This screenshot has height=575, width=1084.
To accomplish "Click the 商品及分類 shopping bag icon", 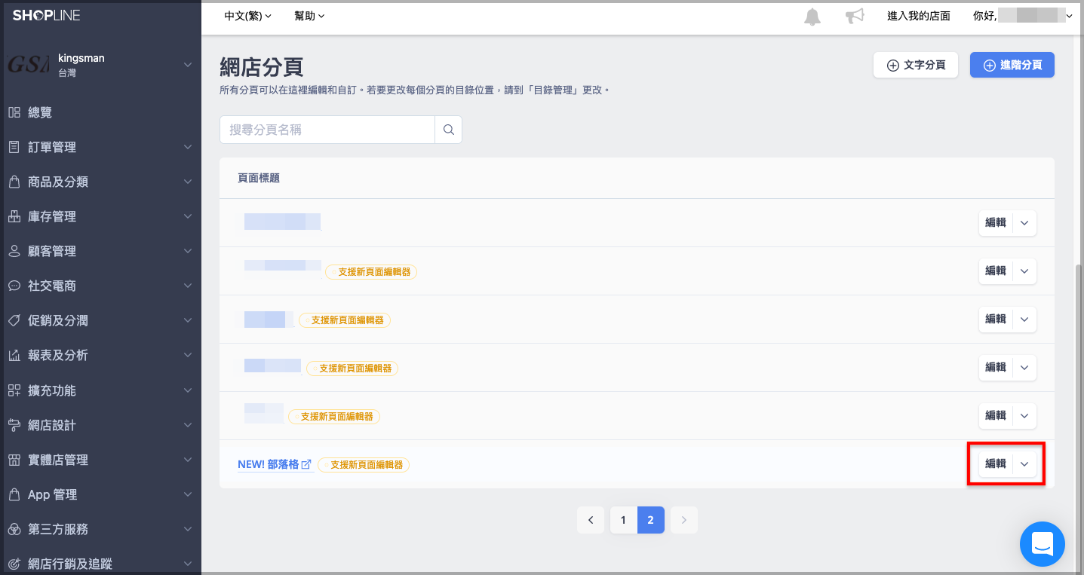I will tap(14, 182).
